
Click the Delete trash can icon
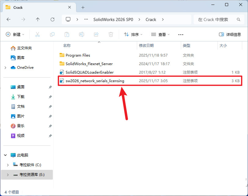(x=111, y=35)
